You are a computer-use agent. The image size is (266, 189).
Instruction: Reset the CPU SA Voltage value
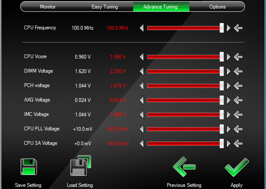tap(238, 144)
